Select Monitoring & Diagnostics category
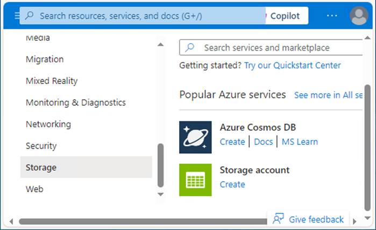This screenshot has height=230, width=376. pos(76,102)
